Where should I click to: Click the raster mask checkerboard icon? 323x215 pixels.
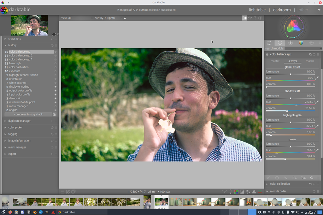pos(311,178)
